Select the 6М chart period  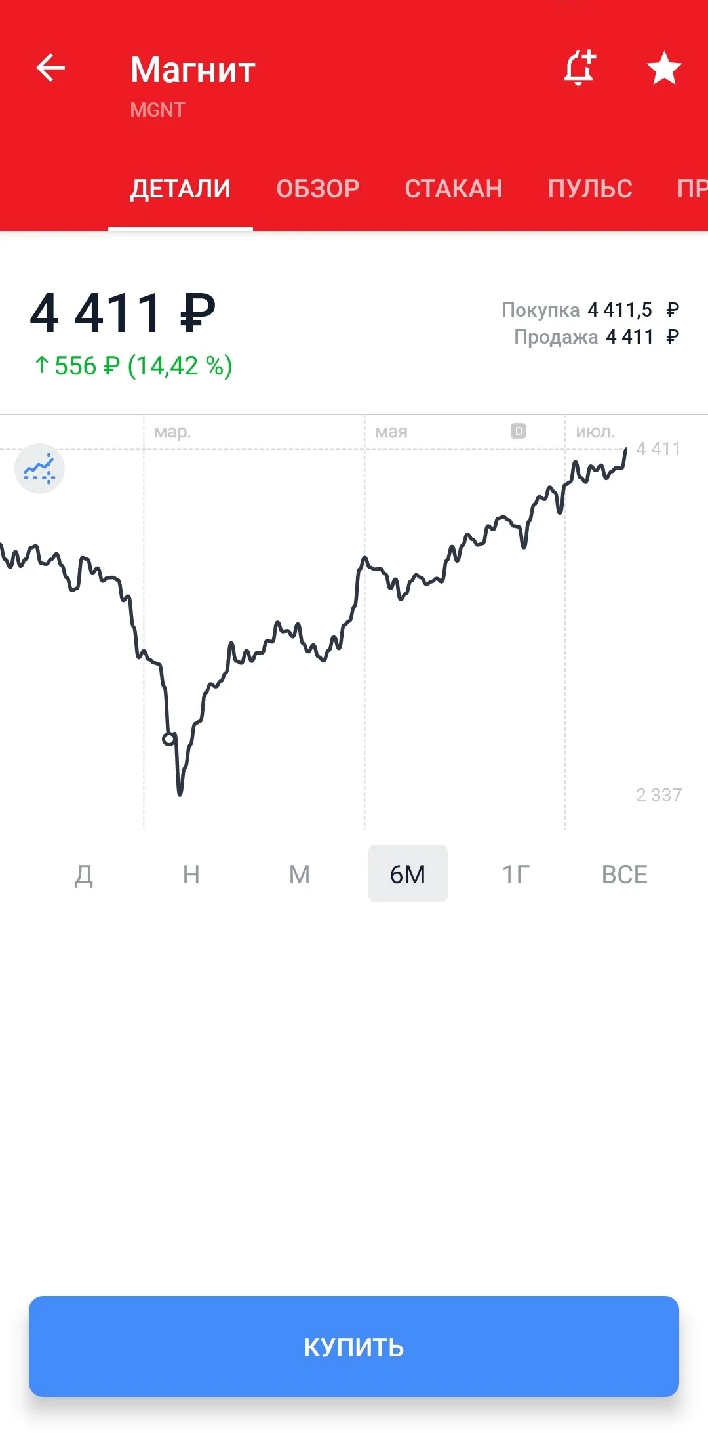[408, 874]
